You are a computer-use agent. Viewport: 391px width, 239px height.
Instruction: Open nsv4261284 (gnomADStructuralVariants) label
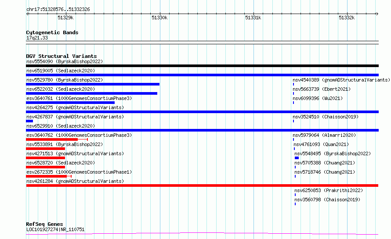[75, 181]
